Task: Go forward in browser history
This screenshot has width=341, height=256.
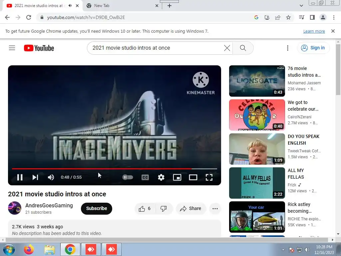Action: point(18,17)
